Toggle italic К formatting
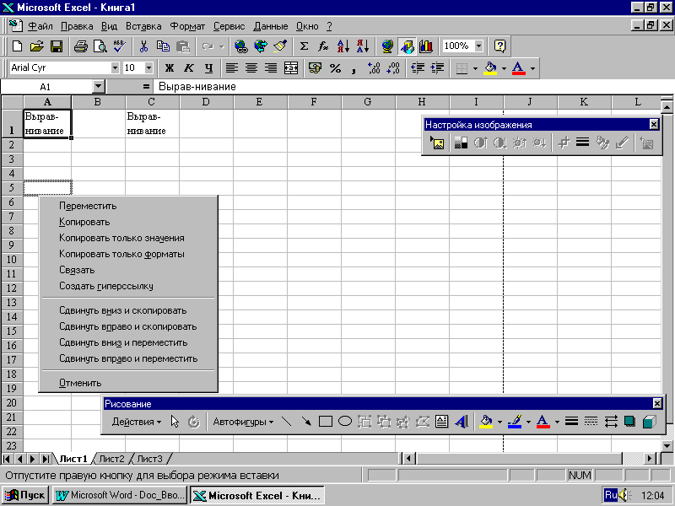The height and width of the screenshot is (506, 675). (x=189, y=68)
